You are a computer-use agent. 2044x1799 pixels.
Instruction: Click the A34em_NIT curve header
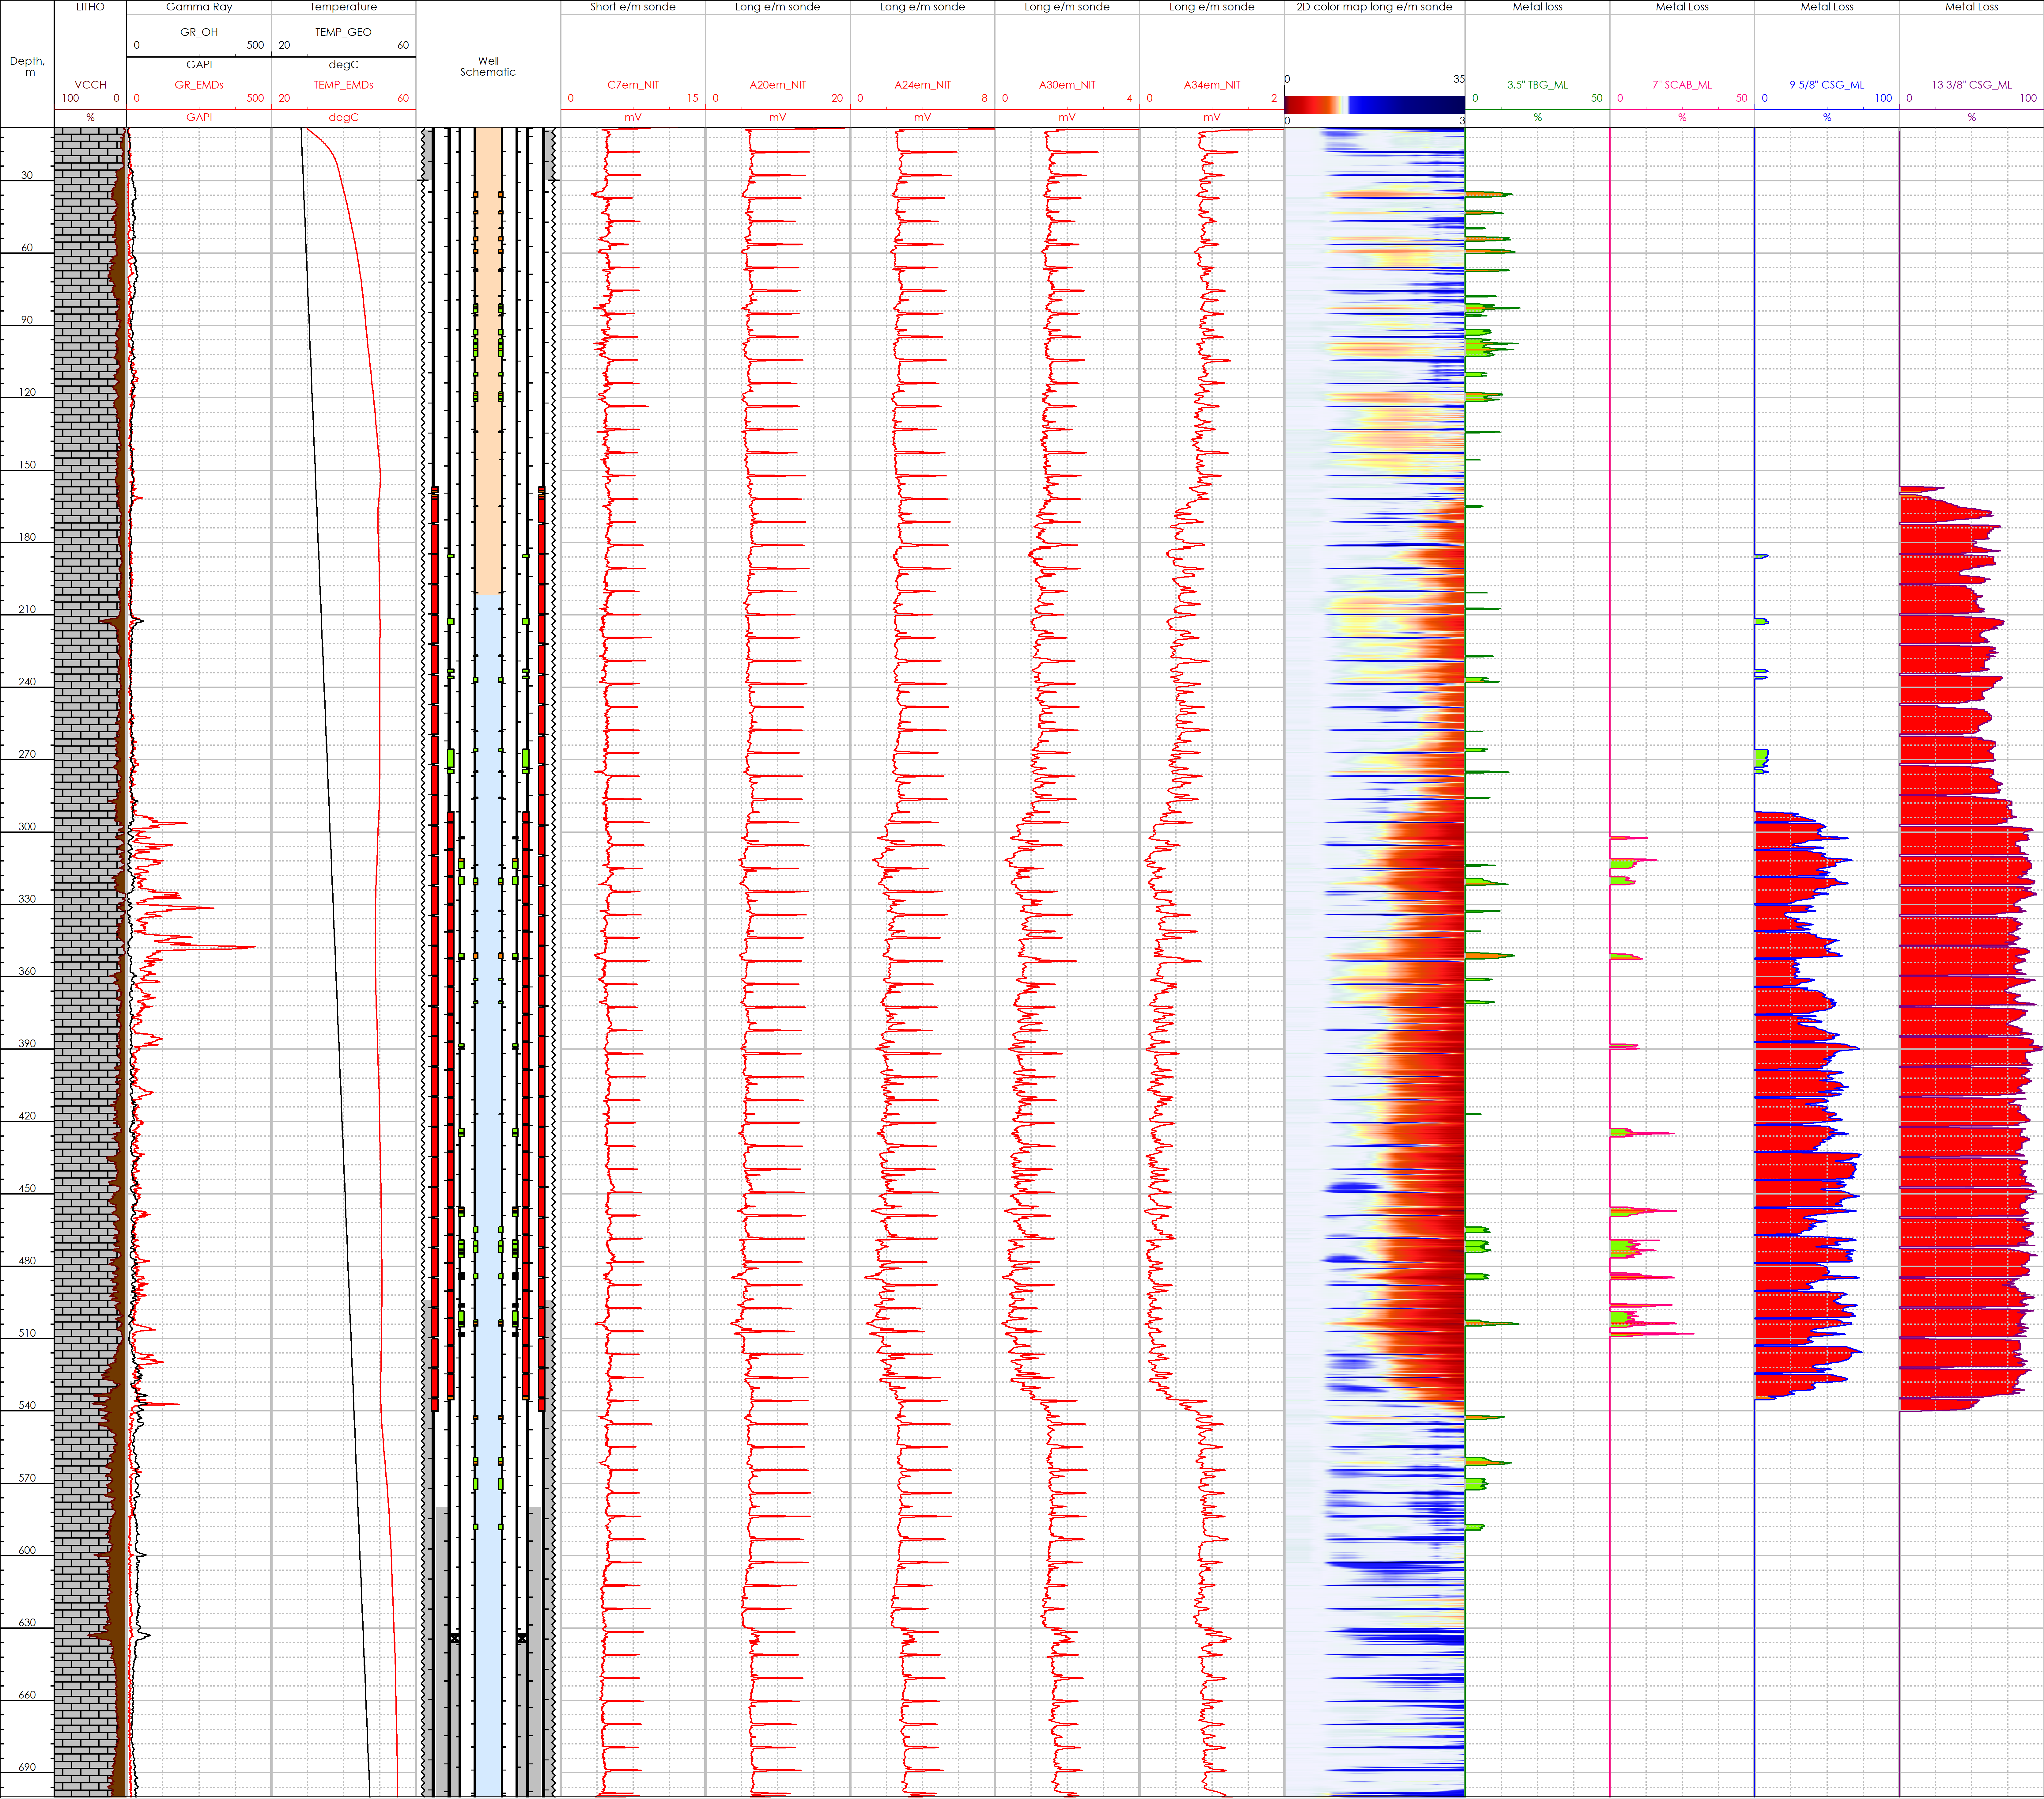point(1212,85)
